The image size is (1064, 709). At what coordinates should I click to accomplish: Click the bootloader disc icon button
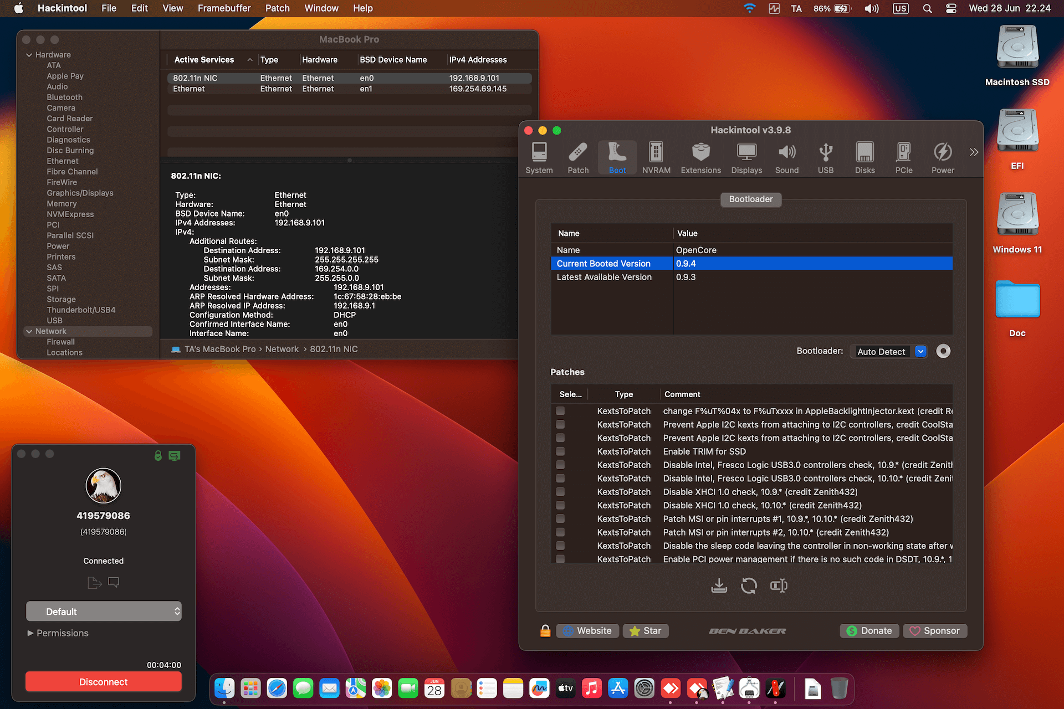[943, 351]
